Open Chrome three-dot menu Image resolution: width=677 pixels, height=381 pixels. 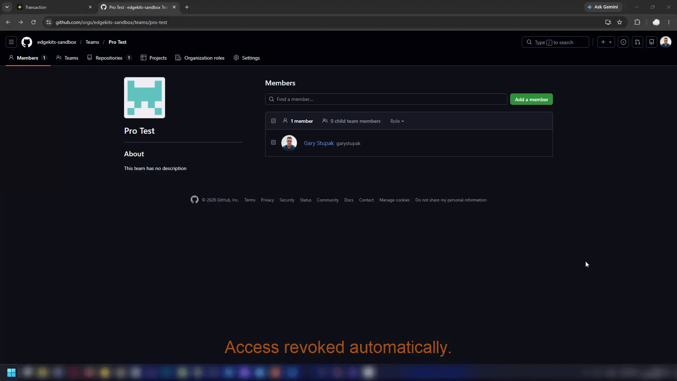coord(669,22)
